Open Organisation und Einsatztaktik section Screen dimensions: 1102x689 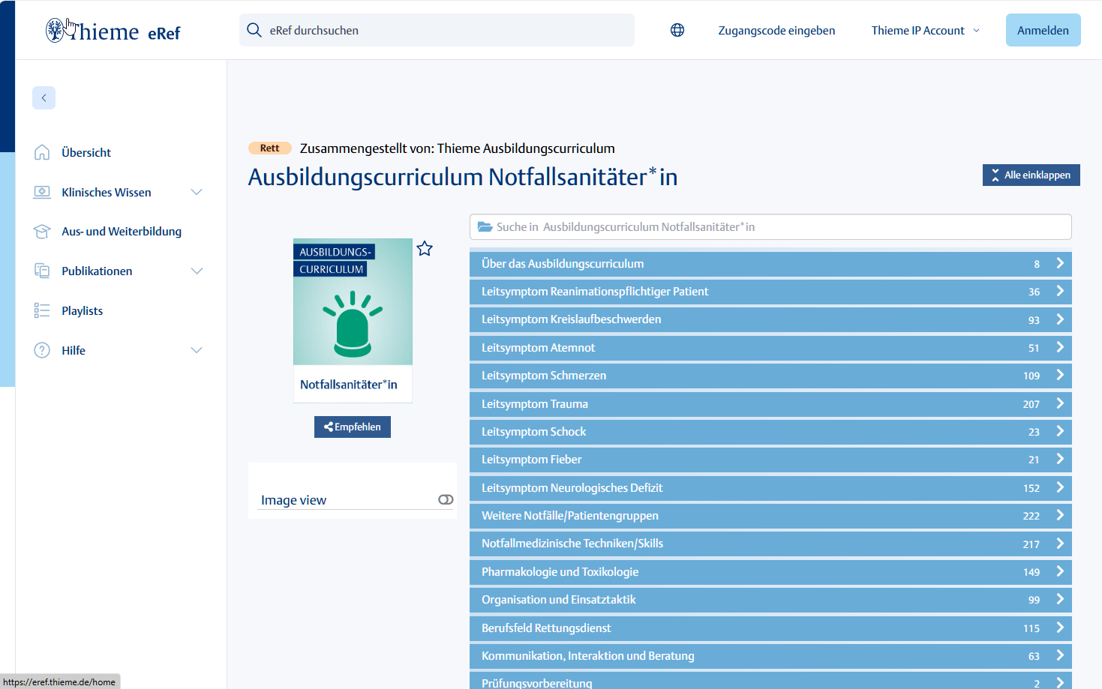[x=770, y=600]
